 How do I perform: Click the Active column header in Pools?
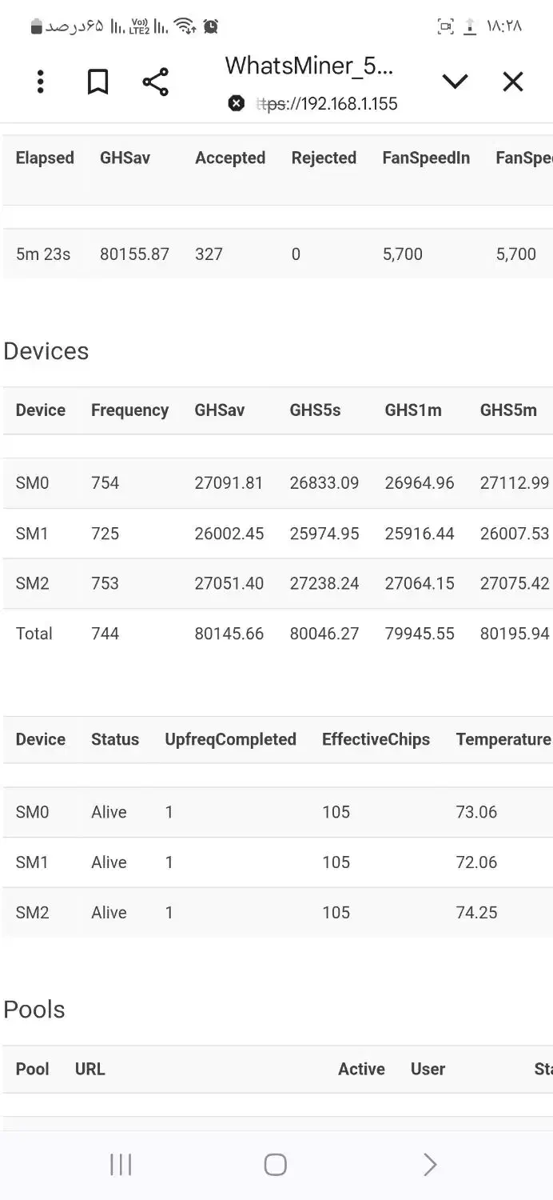coord(361,1069)
